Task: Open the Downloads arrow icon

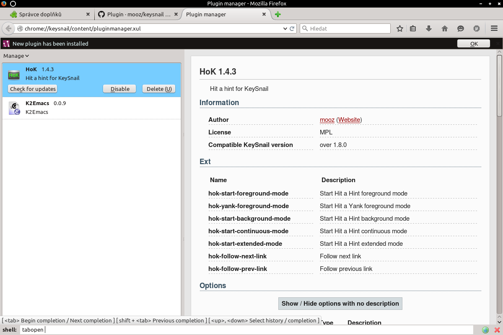Action: [429, 28]
